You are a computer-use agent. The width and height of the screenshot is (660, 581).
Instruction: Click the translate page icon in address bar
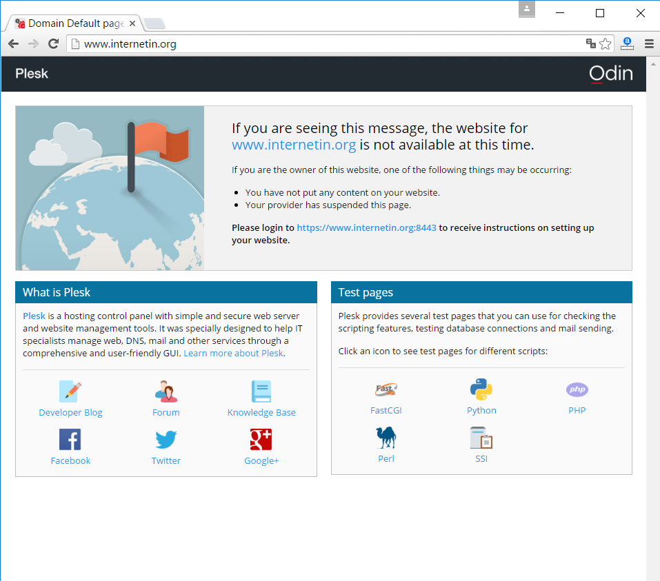[x=591, y=44]
